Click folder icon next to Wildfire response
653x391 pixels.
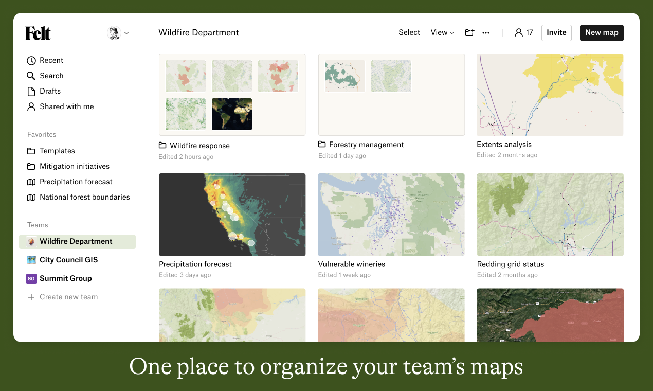[x=162, y=146]
